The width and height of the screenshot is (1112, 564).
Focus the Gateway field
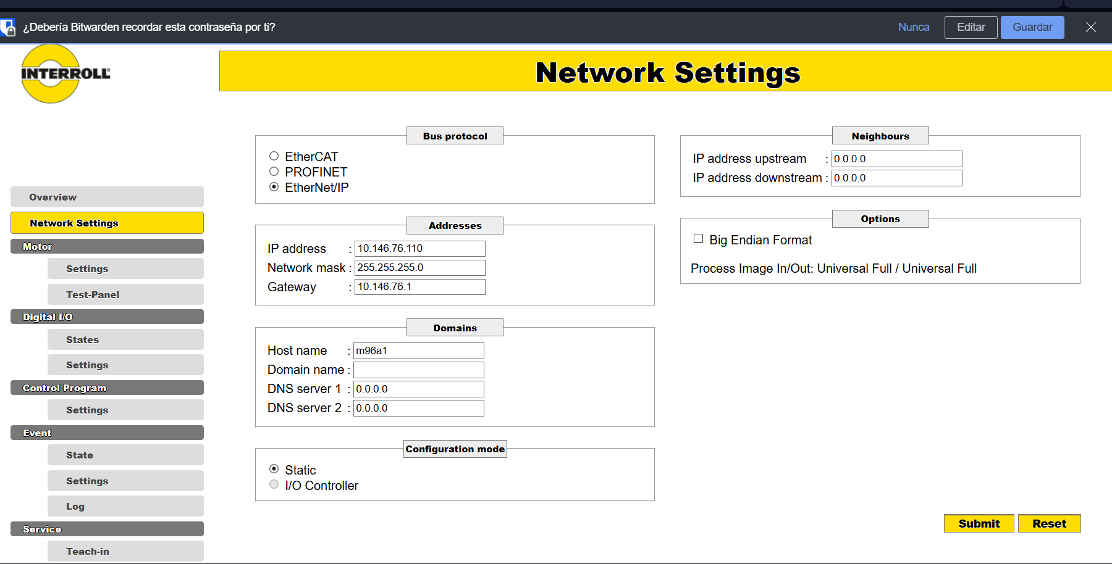coord(420,286)
